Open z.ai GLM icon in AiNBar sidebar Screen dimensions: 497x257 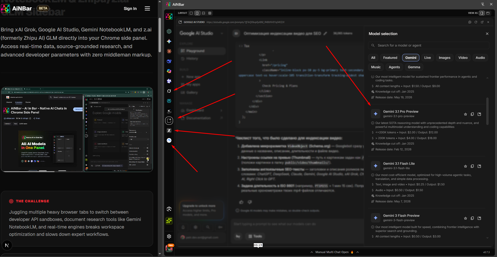(169, 130)
